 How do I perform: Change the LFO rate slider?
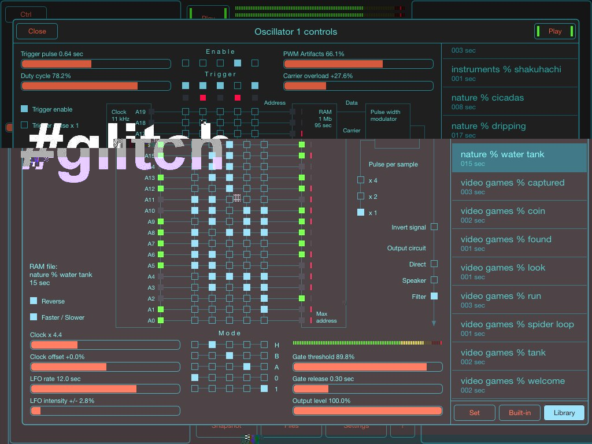pos(105,388)
